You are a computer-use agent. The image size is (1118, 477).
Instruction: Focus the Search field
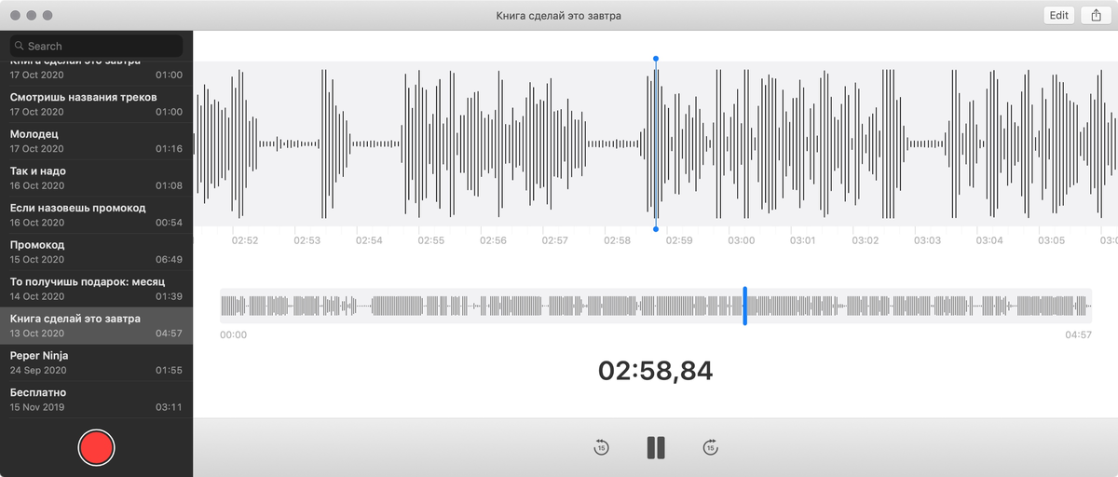[96, 46]
